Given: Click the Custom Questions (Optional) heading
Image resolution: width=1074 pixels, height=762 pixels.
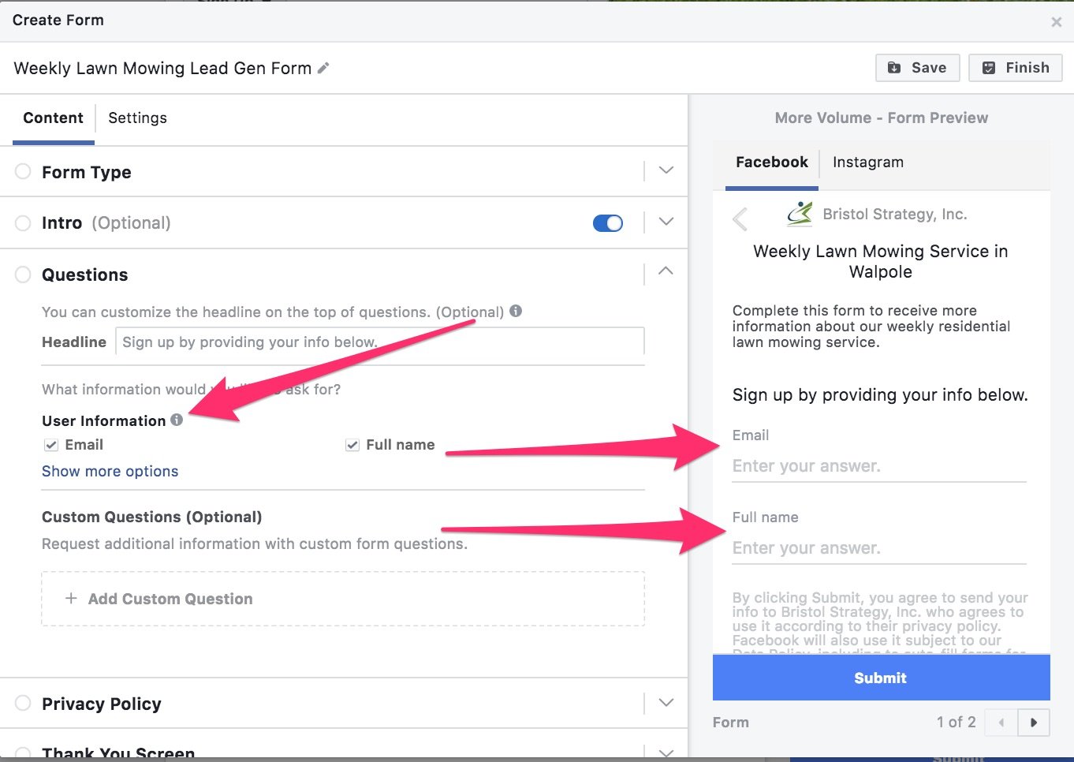Looking at the screenshot, I should (x=152, y=517).
